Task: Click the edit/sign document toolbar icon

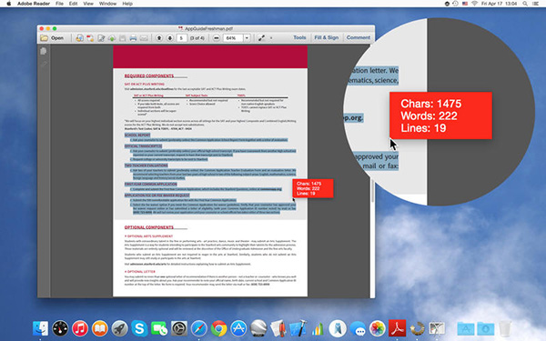Action: click(101, 38)
